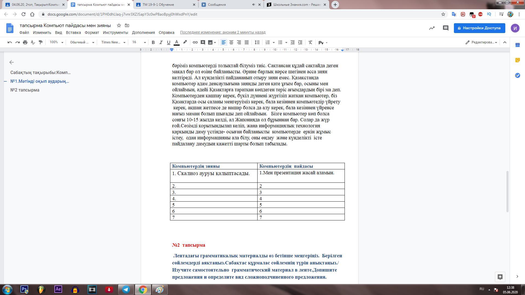Click the increase indent icon

click(300, 42)
